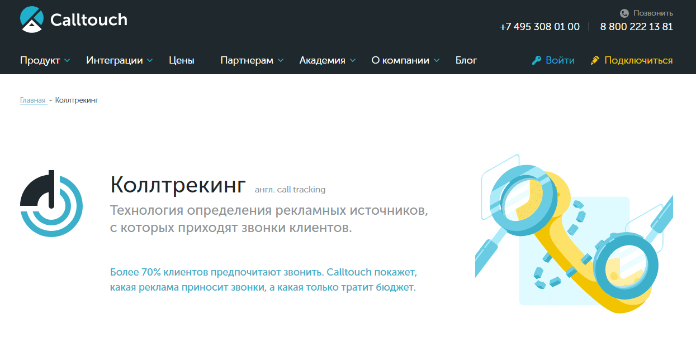The width and height of the screenshot is (696, 357).
Task: Go to the Цены page
Action: (182, 60)
